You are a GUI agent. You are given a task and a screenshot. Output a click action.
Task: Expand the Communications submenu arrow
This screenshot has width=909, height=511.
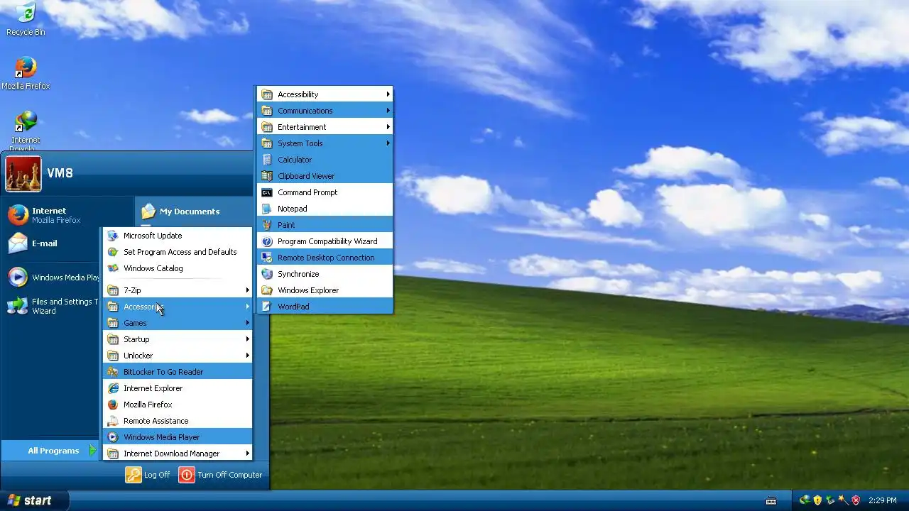pos(388,111)
